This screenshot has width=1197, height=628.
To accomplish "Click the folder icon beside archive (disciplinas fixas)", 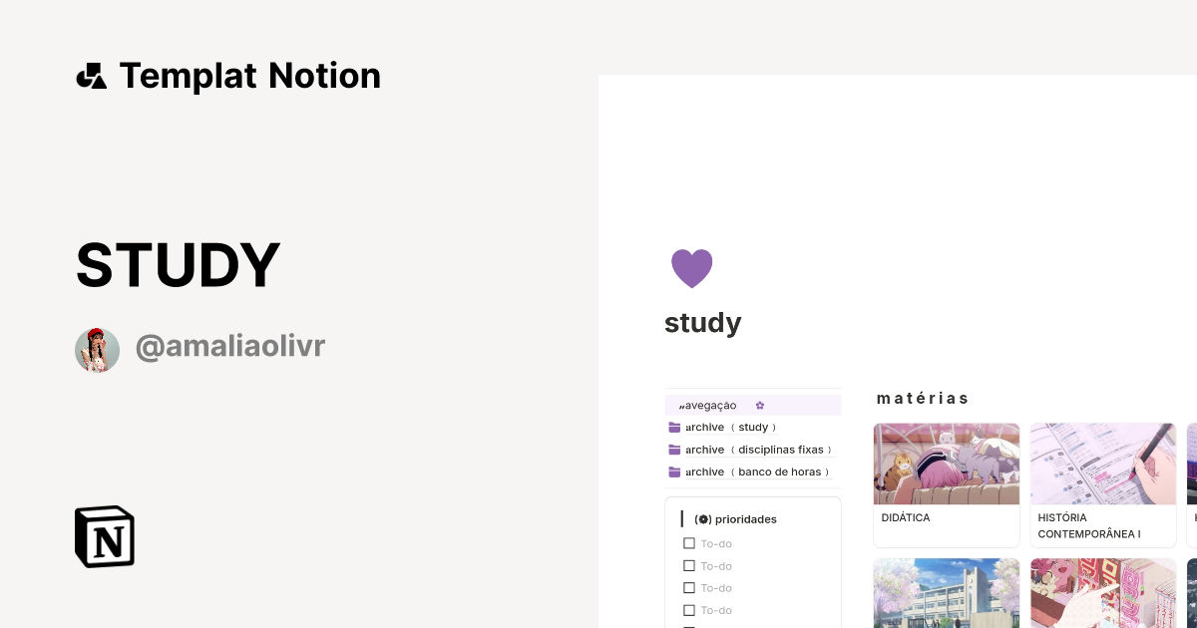I will click(675, 450).
